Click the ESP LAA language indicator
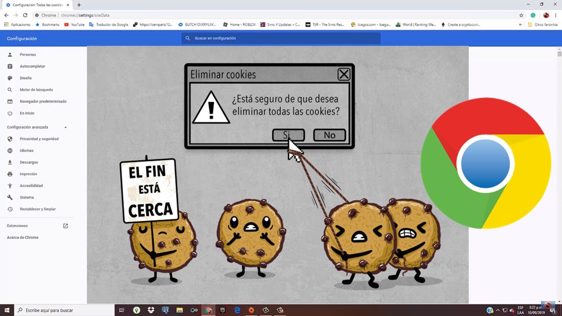This screenshot has height=316, width=562. click(x=521, y=310)
